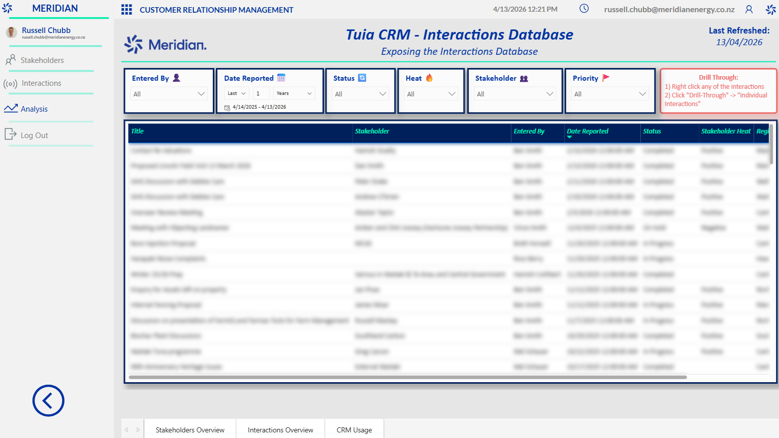Screen dimensions: 779x438
Task: Click the sort arrow under Date Reported column
Action: 570,137
